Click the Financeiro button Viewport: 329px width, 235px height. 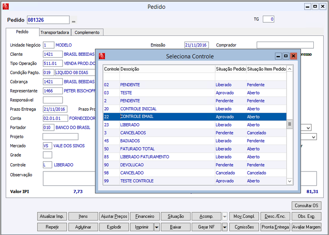[145, 216]
